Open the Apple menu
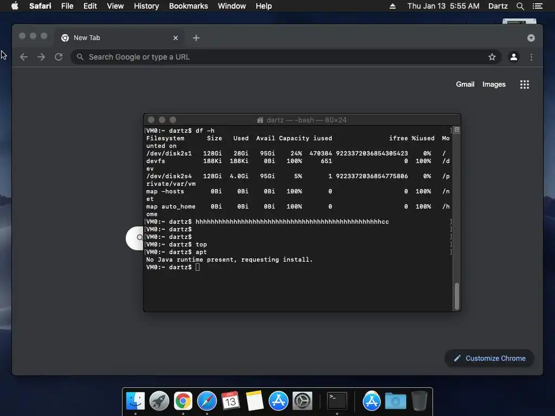 tap(15, 6)
